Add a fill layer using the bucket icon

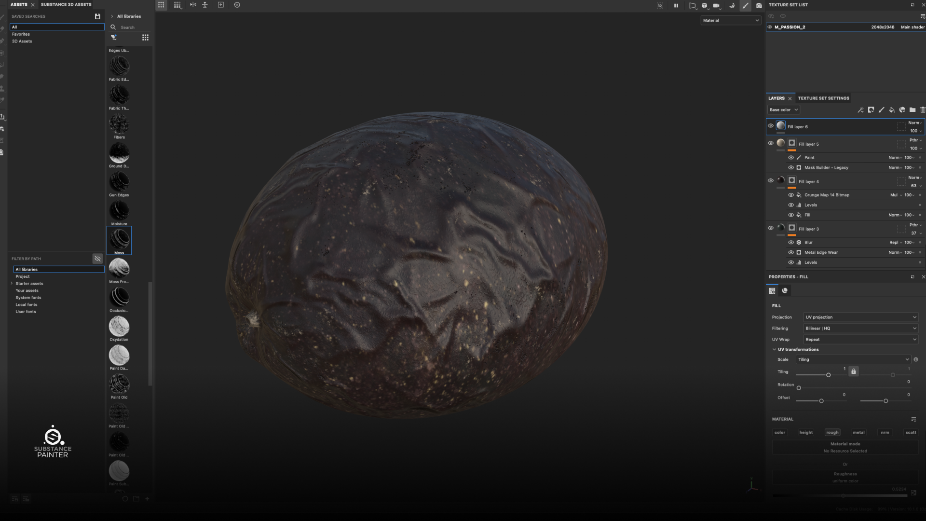tap(892, 110)
